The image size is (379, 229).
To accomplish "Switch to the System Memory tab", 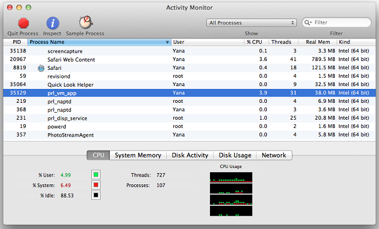I will pos(138,155).
